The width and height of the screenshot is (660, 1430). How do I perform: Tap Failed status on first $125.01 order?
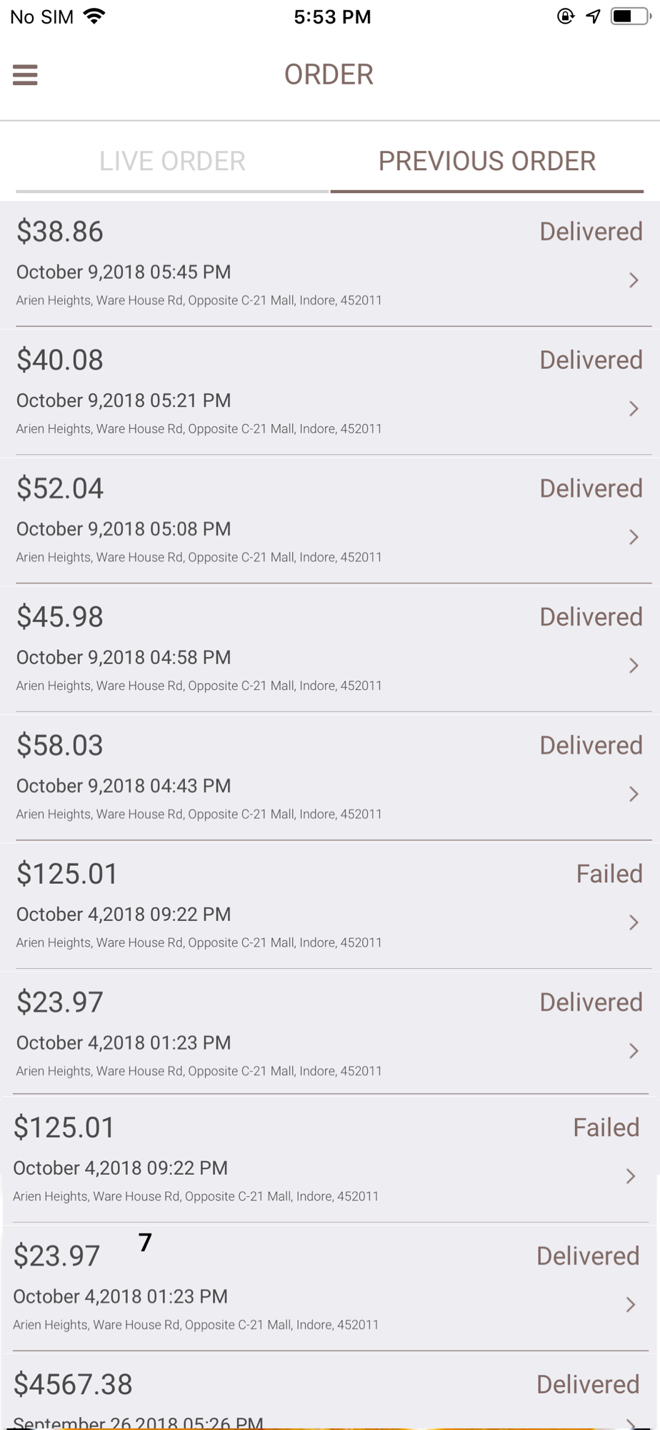(x=609, y=874)
